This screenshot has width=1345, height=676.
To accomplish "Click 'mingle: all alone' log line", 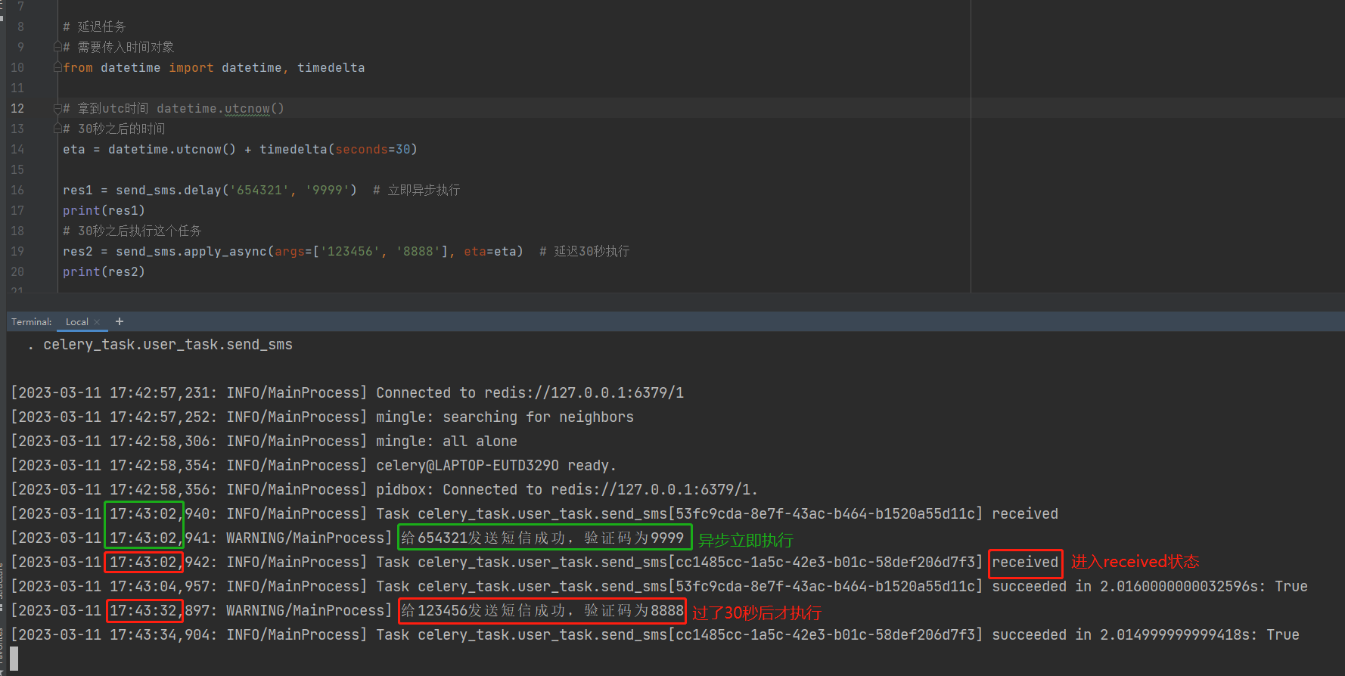I will (x=446, y=441).
